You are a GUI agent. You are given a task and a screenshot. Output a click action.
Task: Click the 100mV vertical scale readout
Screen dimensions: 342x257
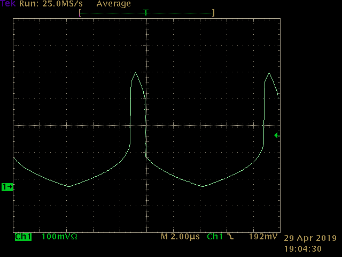pos(55,237)
